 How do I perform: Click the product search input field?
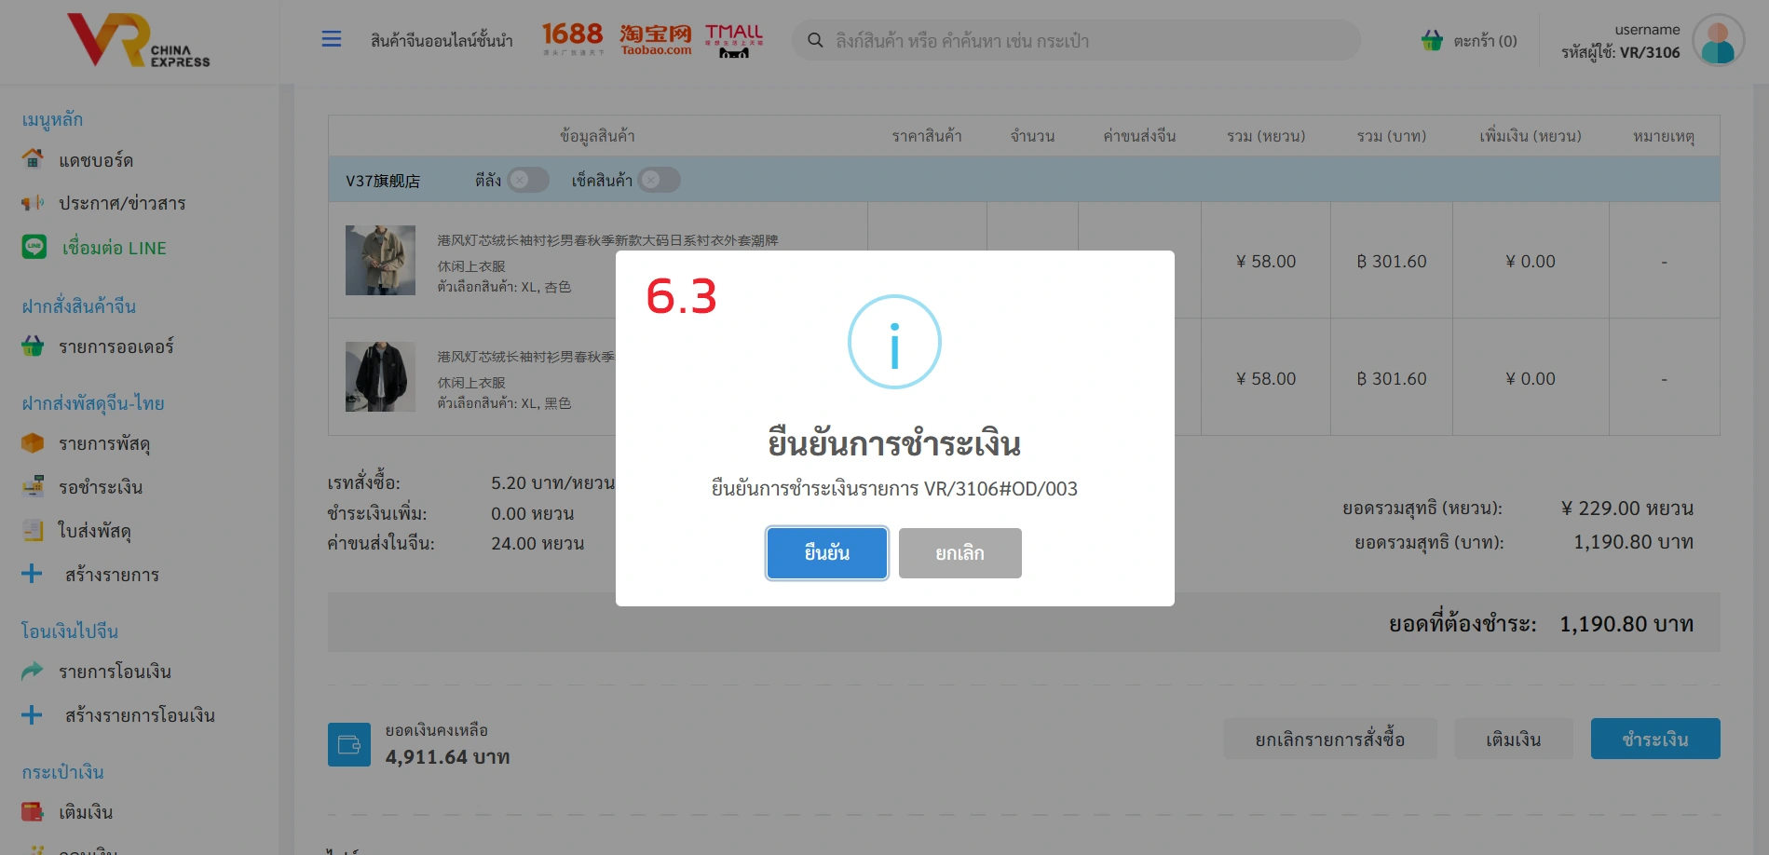(x=1081, y=41)
